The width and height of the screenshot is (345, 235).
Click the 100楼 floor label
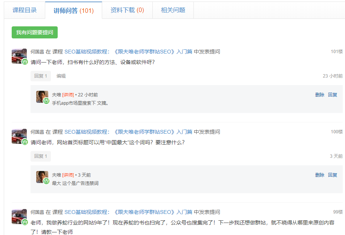(337, 132)
